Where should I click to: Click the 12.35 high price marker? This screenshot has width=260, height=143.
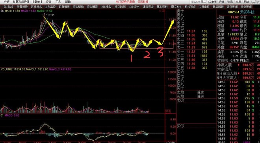(51, 15)
